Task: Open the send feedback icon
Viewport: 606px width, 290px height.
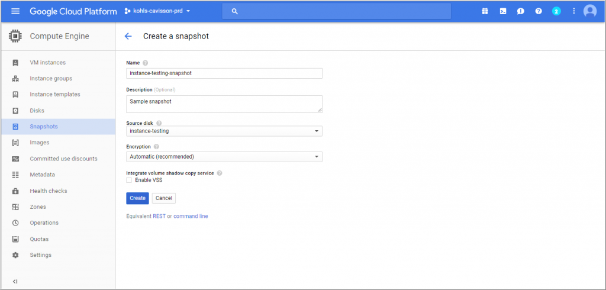Action: coord(521,11)
